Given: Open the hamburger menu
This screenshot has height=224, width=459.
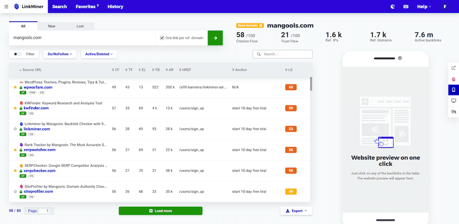Looking at the screenshot, I should (x=6, y=7).
